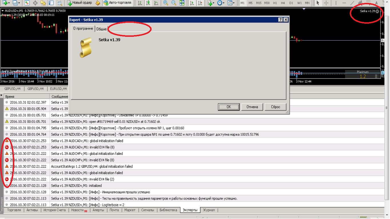Select the M1 timeframe
Viewport: 390px width, 219px height.
[242, 3]
